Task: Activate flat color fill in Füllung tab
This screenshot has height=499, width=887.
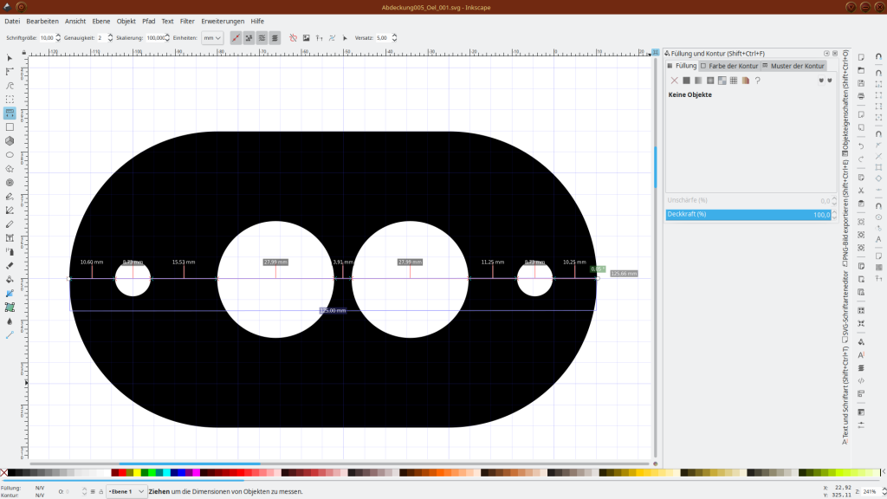Action: pos(686,80)
